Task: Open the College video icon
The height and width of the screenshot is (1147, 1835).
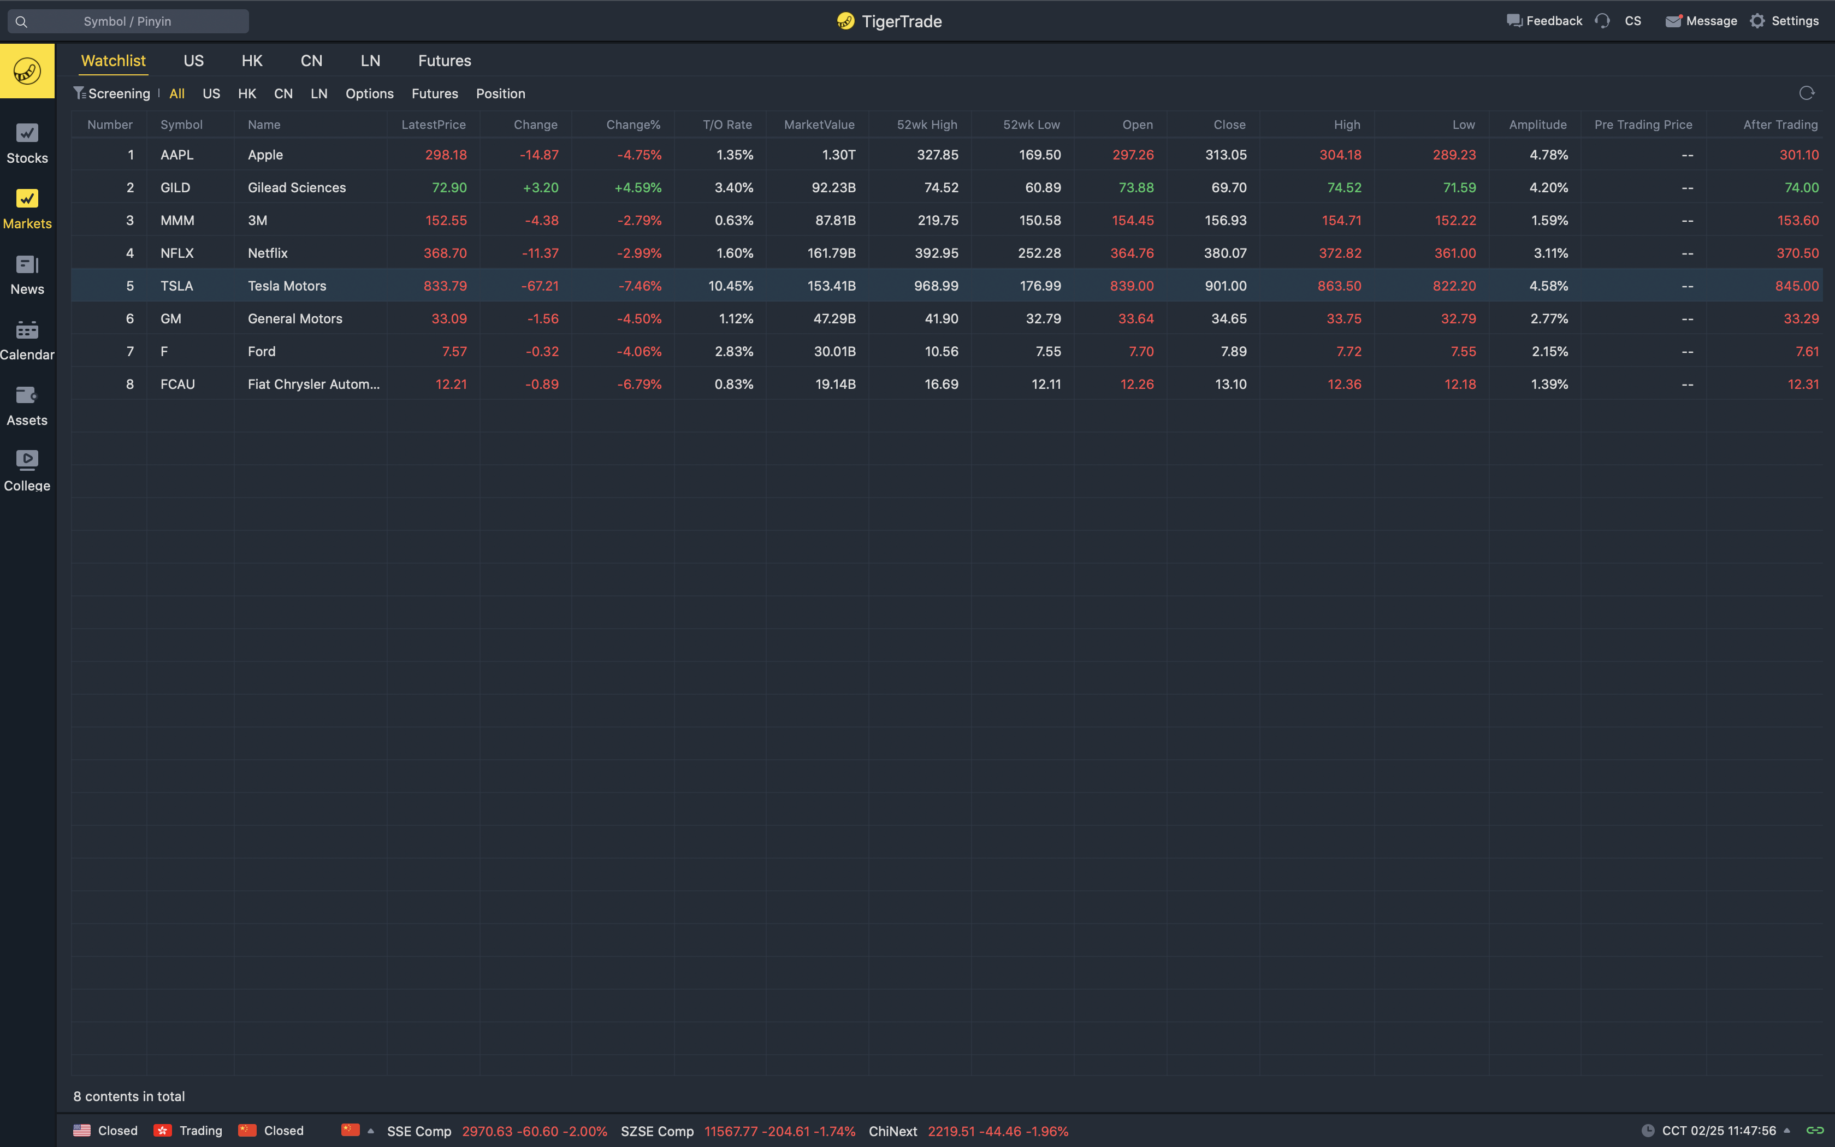Action: 27,460
